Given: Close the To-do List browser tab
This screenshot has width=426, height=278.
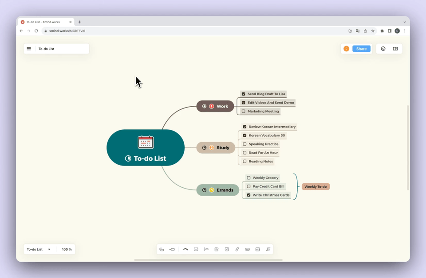Looking at the screenshot, I should [71, 22].
